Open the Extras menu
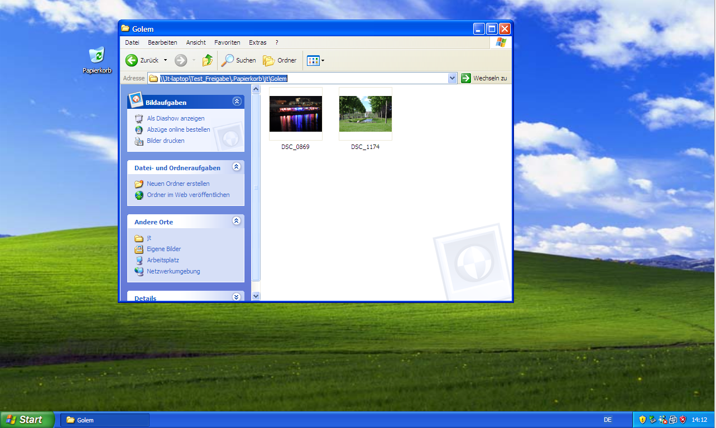This screenshot has height=428, width=716. [258, 42]
